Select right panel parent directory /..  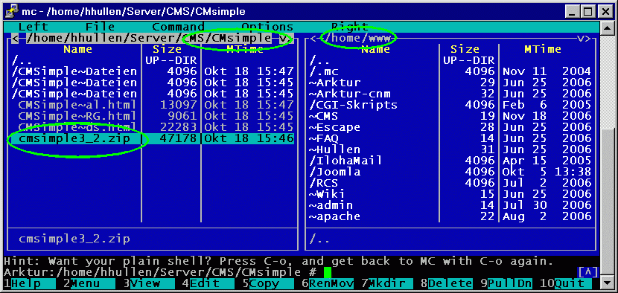coord(450,60)
